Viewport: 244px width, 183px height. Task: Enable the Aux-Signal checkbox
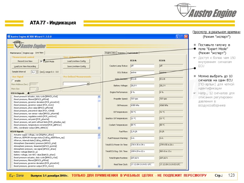click(13, 81)
